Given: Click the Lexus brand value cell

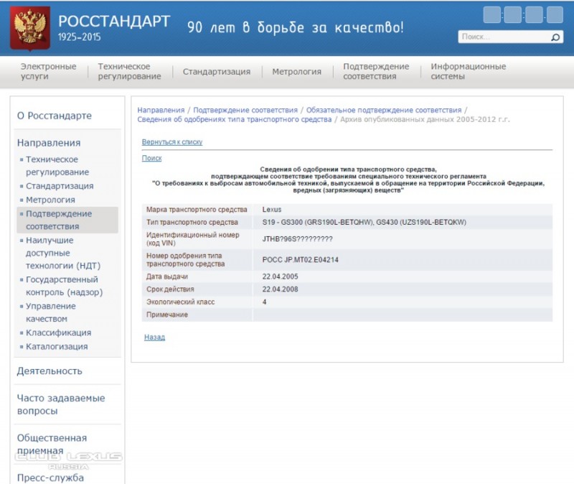Looking at the screenshot, I should [272, 210].
